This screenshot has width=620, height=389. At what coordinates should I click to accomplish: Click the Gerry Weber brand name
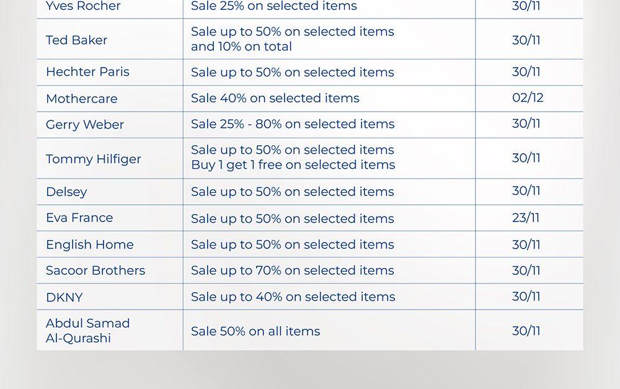[85, 125]
